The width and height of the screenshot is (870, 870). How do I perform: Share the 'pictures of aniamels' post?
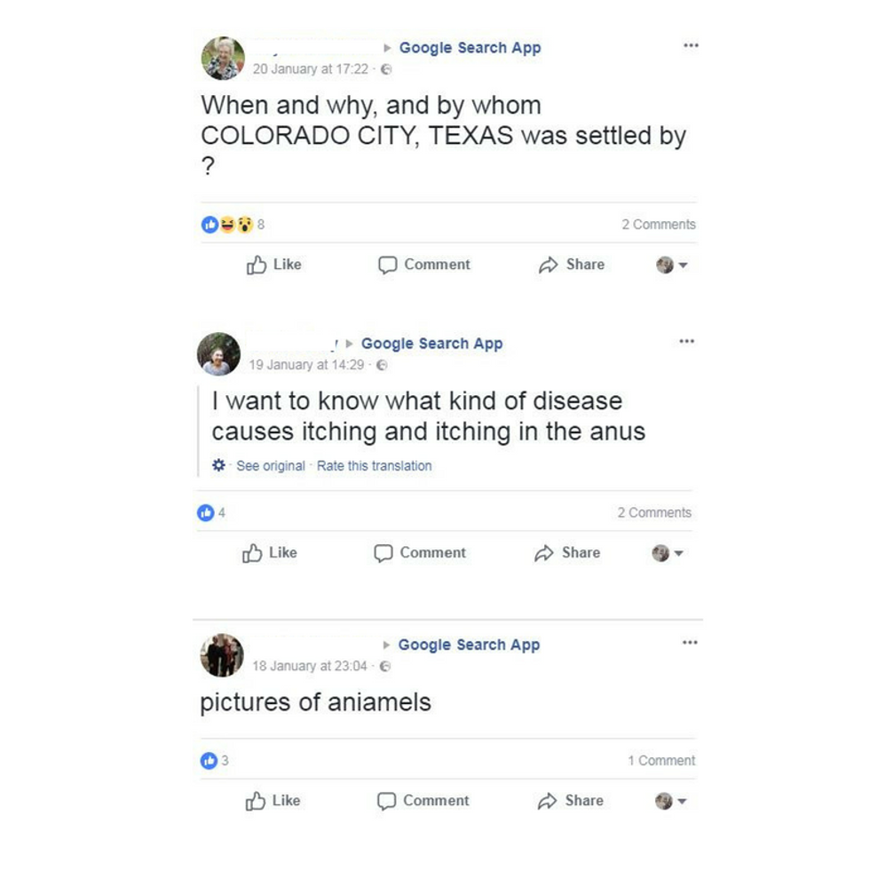[570, 801]
